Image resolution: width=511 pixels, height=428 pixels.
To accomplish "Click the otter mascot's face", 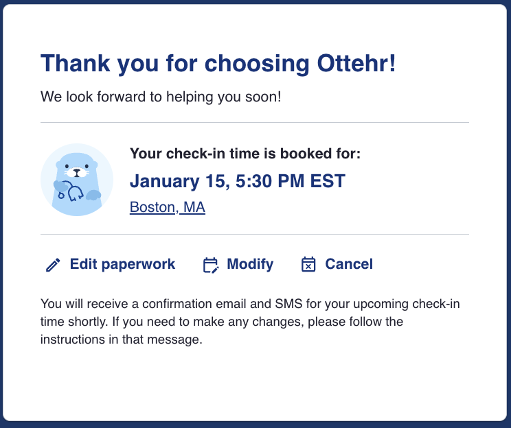I will coord(76,167).
